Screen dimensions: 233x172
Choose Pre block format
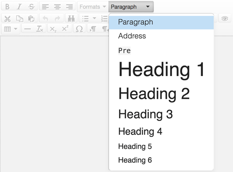pos(161,51)
